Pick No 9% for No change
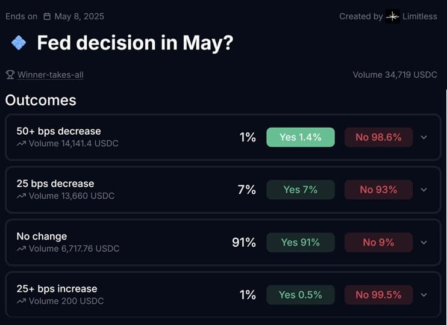 [378, 243]
